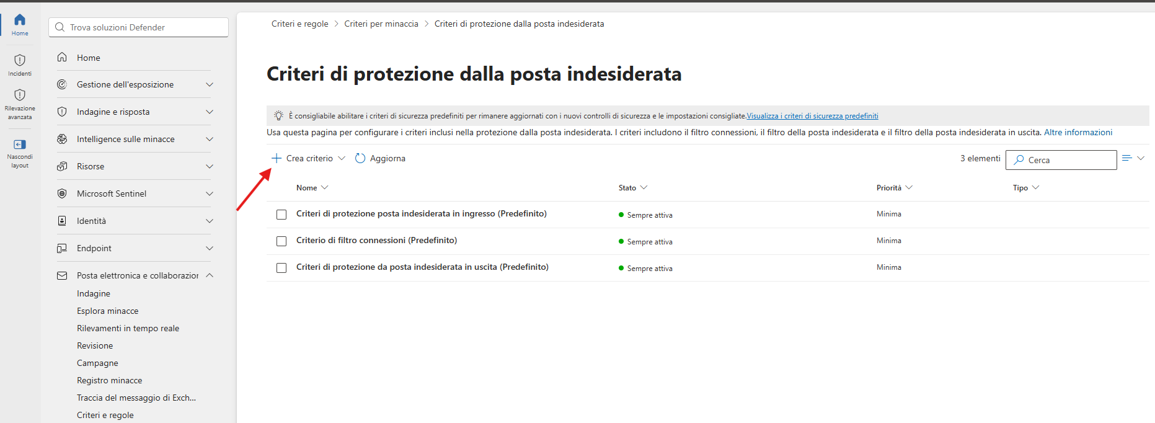Click the Endpoint device icon
Screen dimensions: 1155x423
coord(62,248)
